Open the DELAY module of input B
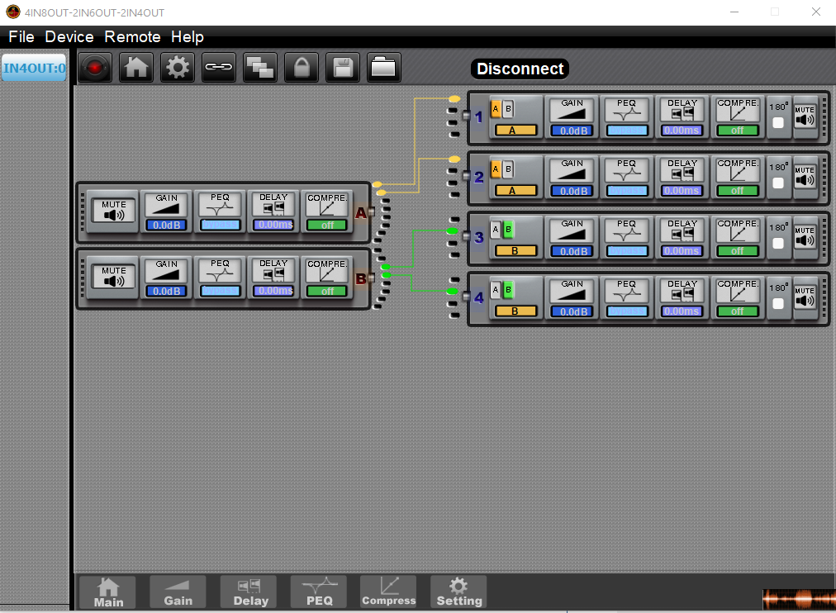Viewport: 836px width, 613px height. [273, 278]
